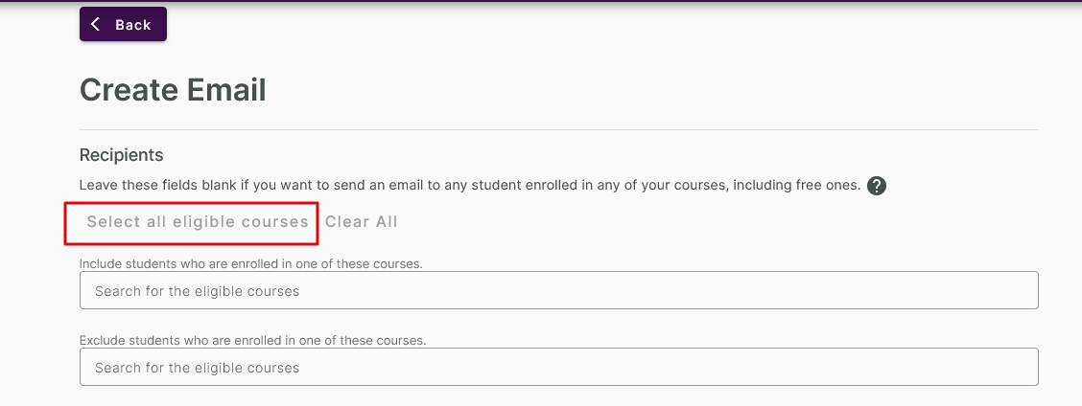Select all eligible courses
Image resolution: width=1082 pixels, height=406 pixels.
point(198,222)
